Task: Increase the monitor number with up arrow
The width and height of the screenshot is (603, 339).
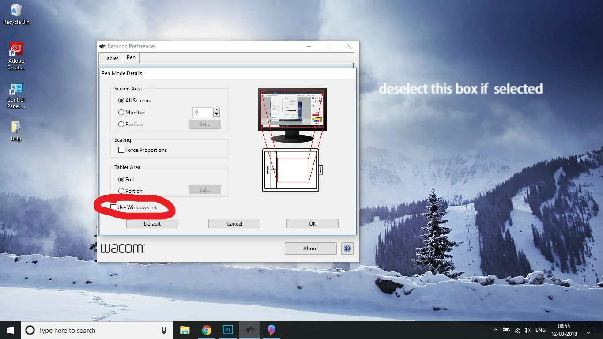Action: (216, 110)
